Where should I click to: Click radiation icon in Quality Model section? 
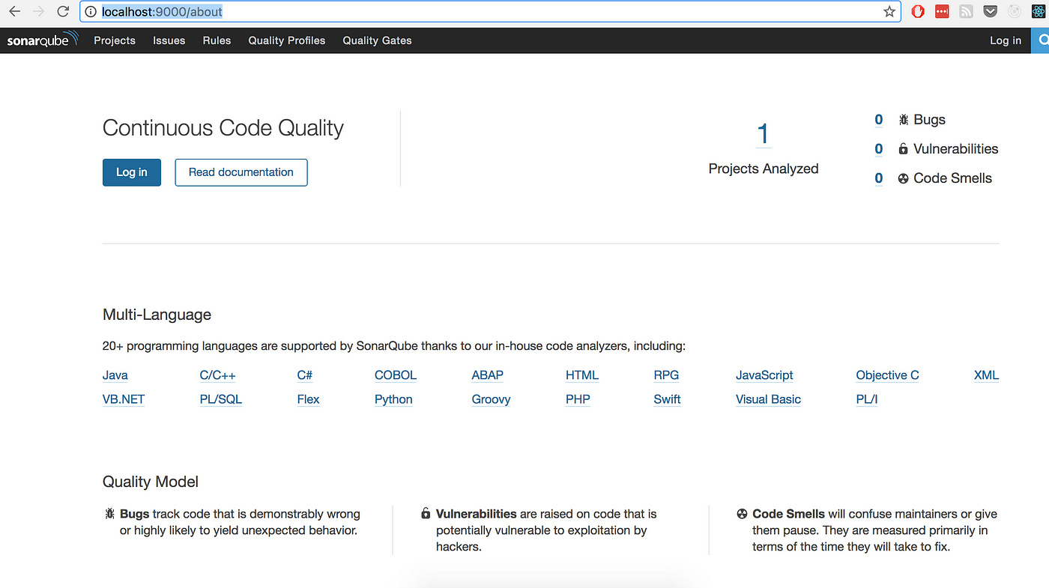click(x=742, y=514)
